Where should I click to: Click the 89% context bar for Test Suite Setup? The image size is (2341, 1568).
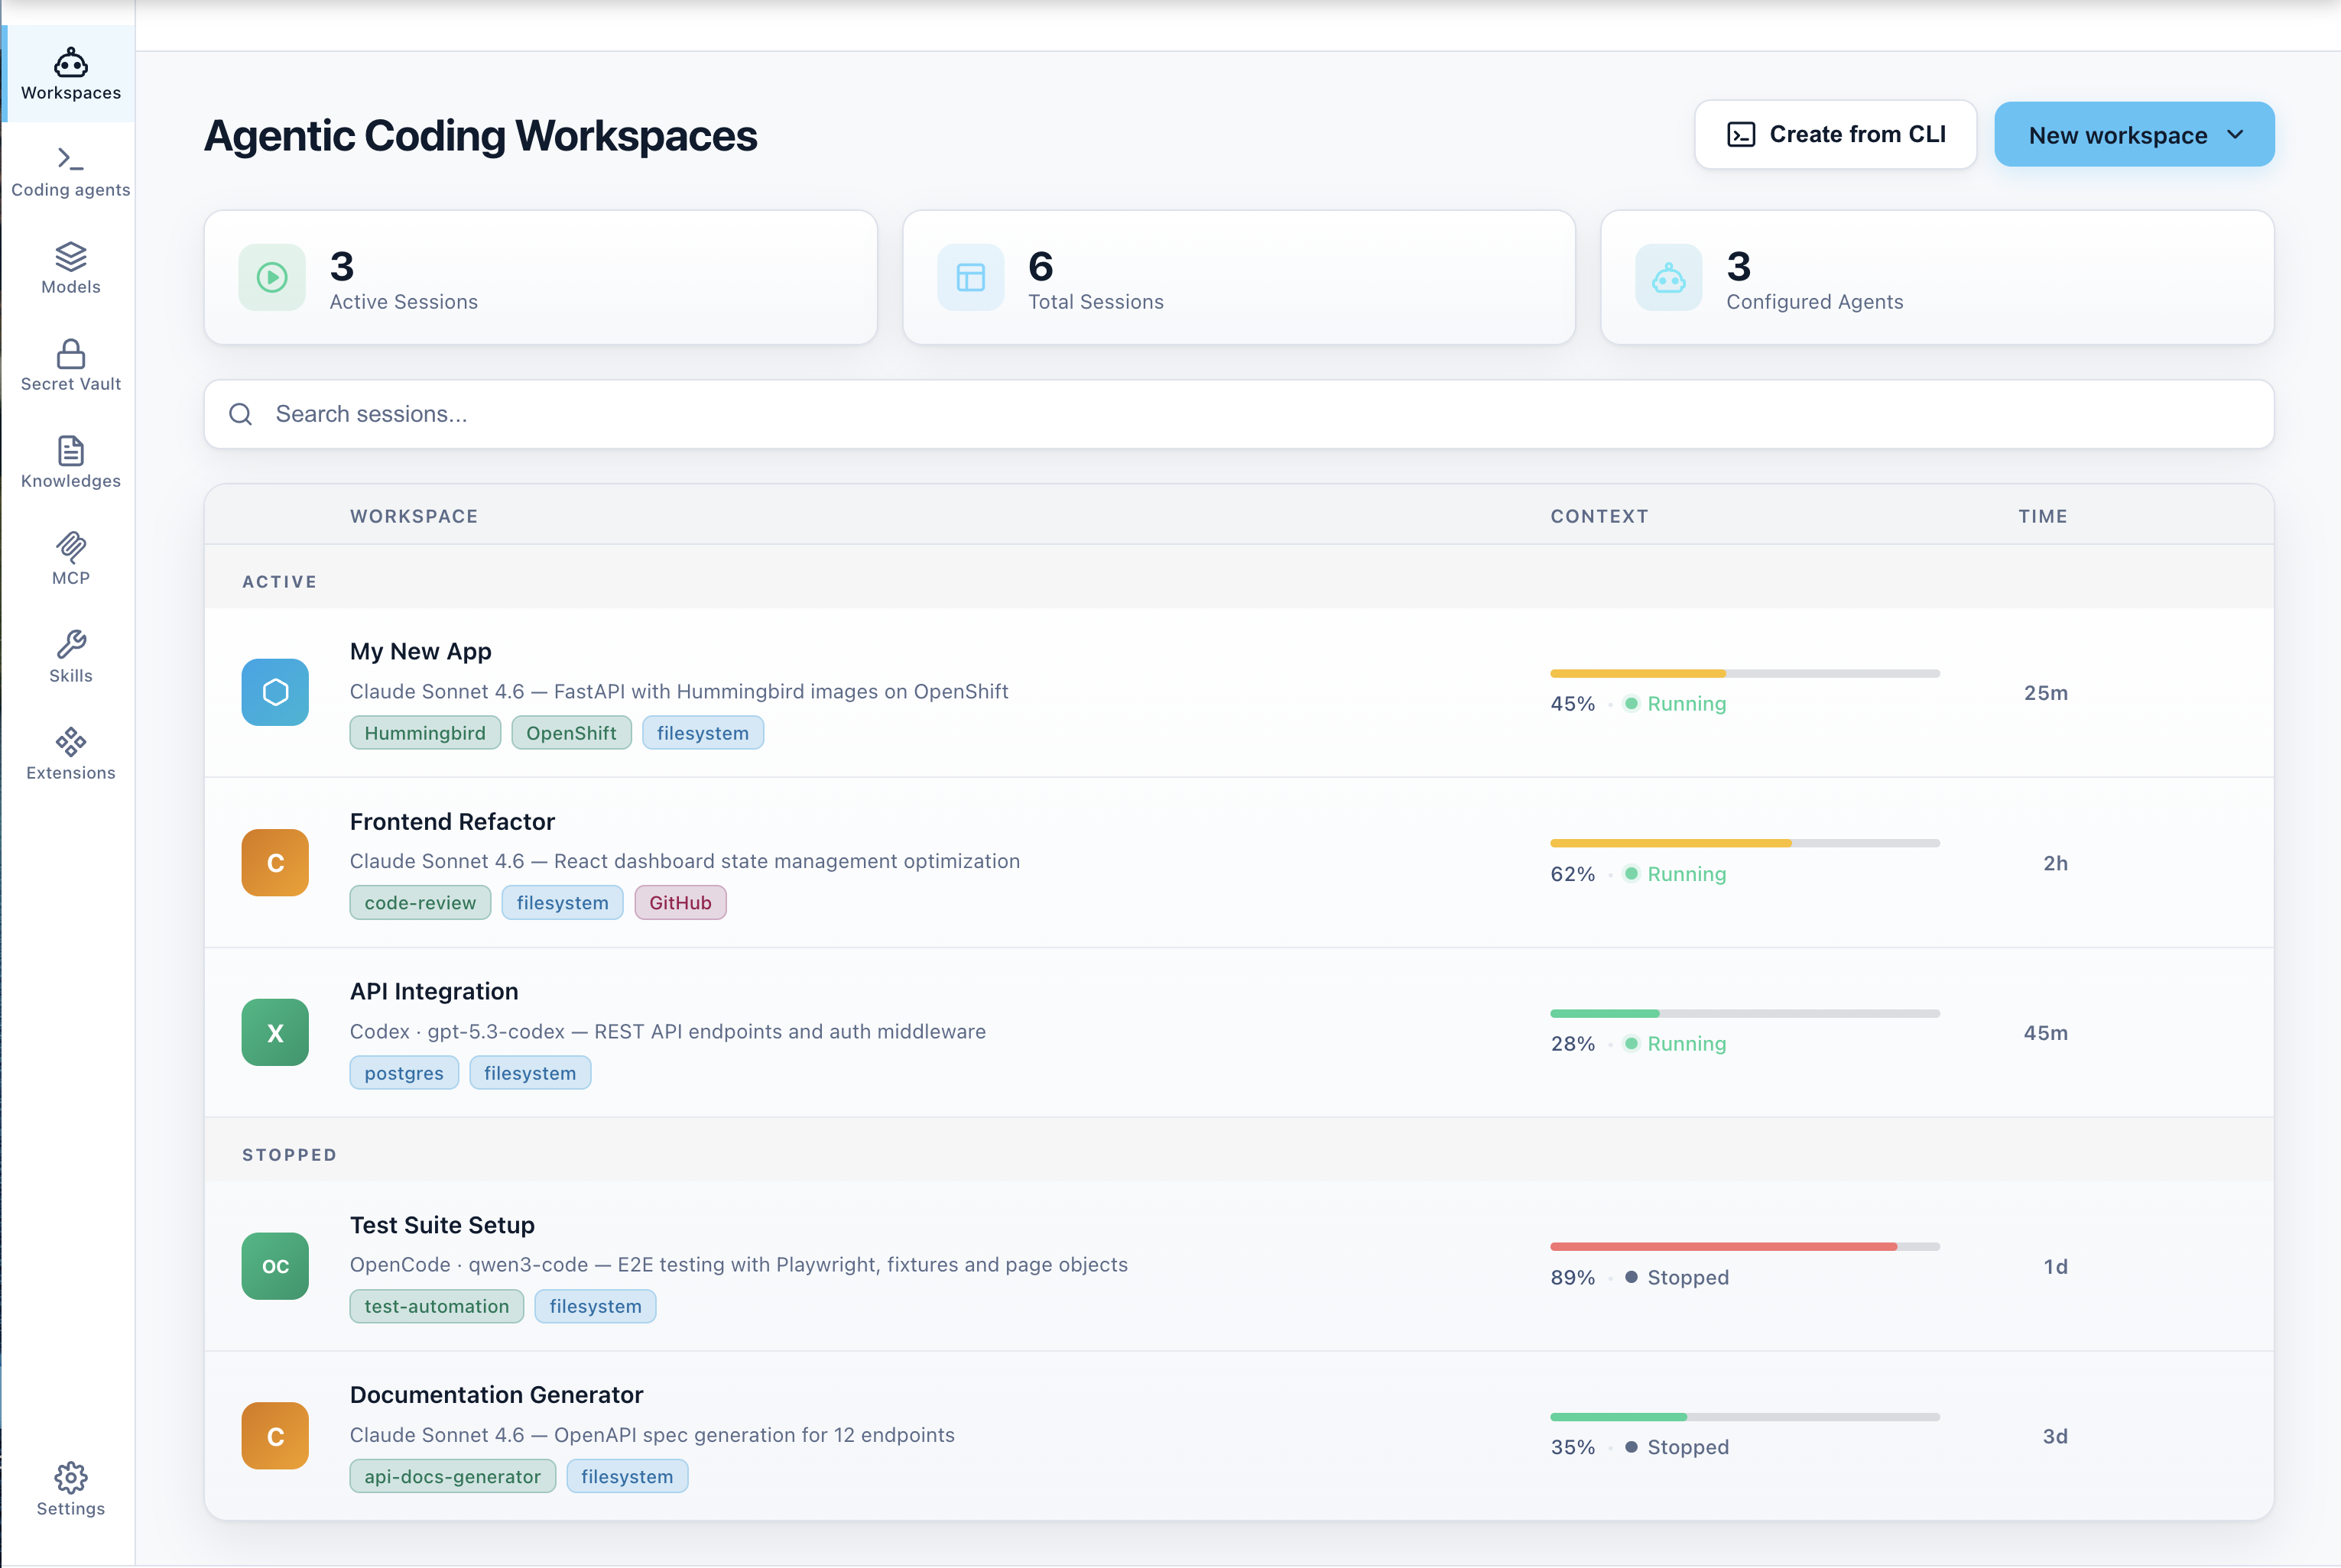[1745, 1247]
